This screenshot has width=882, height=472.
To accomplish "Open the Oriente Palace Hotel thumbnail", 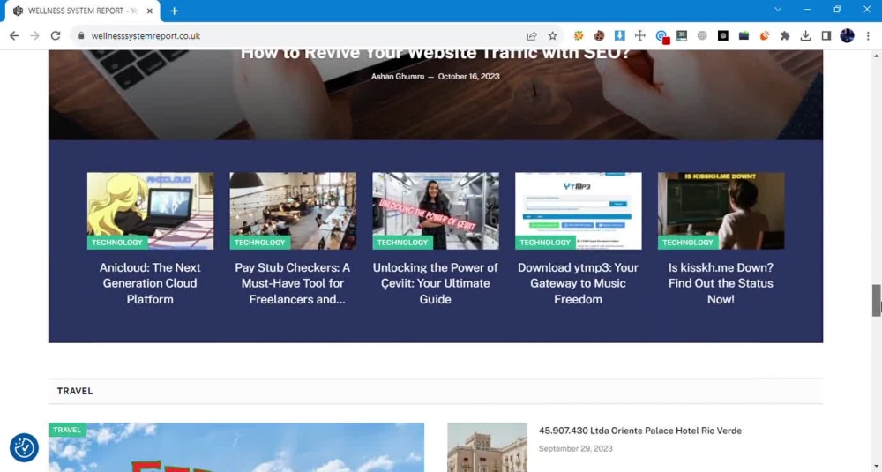I will [x=487, y=447].
